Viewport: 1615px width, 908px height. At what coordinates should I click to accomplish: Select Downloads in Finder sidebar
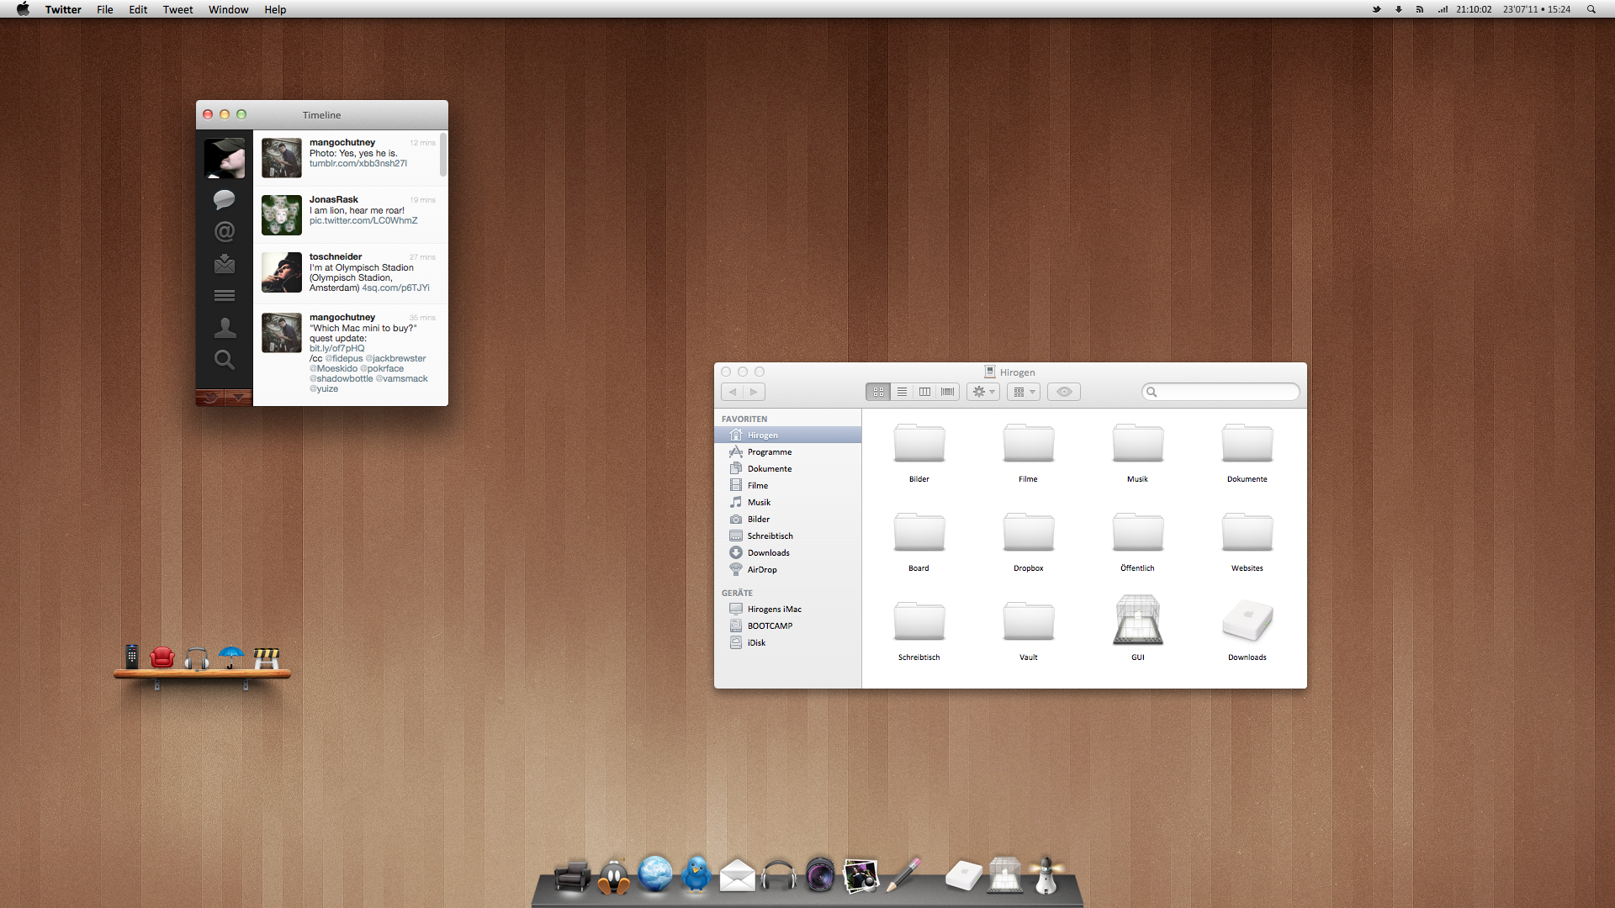788,552
